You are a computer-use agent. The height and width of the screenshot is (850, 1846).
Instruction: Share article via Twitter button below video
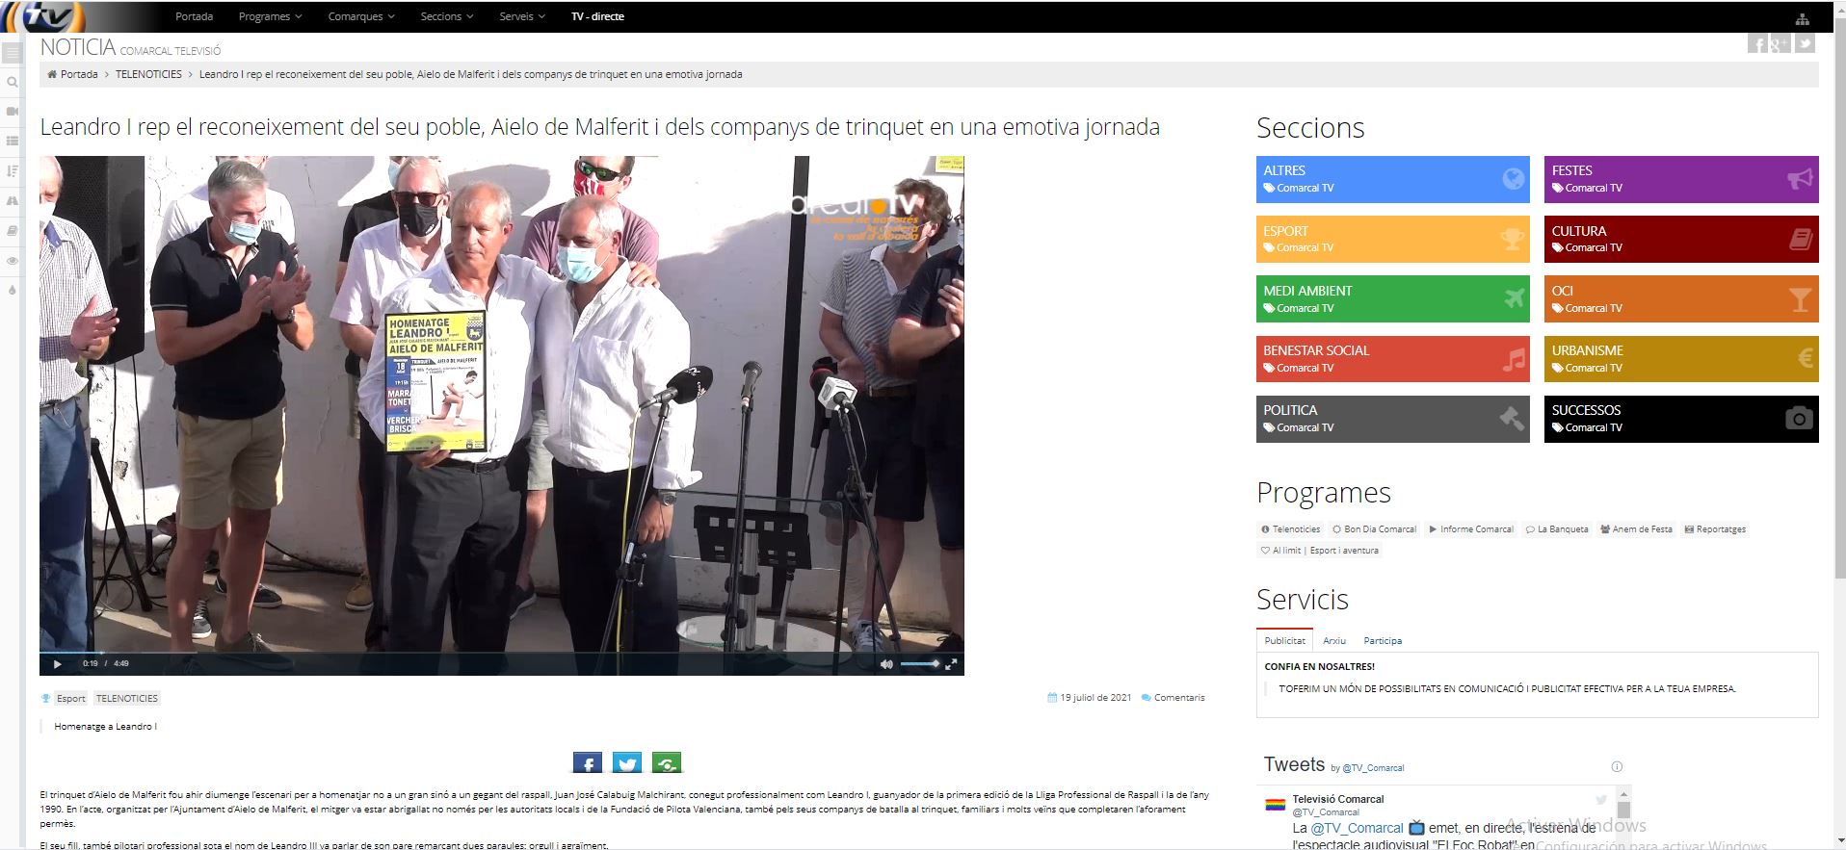click(627, 763)
